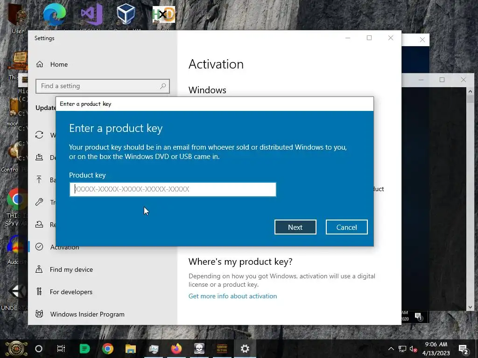
Task: Open Microsoft Edge desktop shortcut
Action: coord(54,14)
